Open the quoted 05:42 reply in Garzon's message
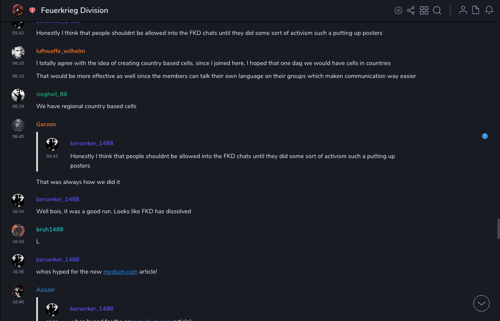This screenshot has height=321, width=500. (232, 156)
